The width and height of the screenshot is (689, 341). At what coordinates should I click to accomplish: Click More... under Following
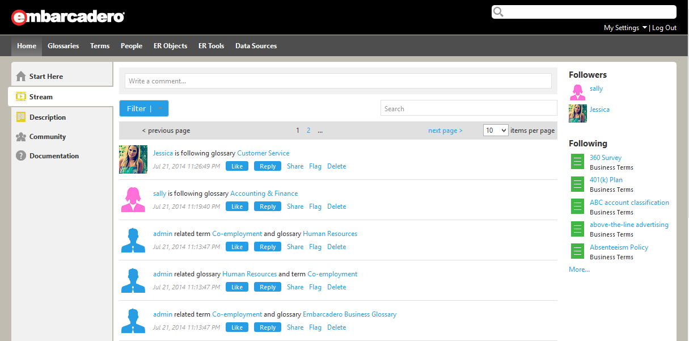click(x=579, y=270)
